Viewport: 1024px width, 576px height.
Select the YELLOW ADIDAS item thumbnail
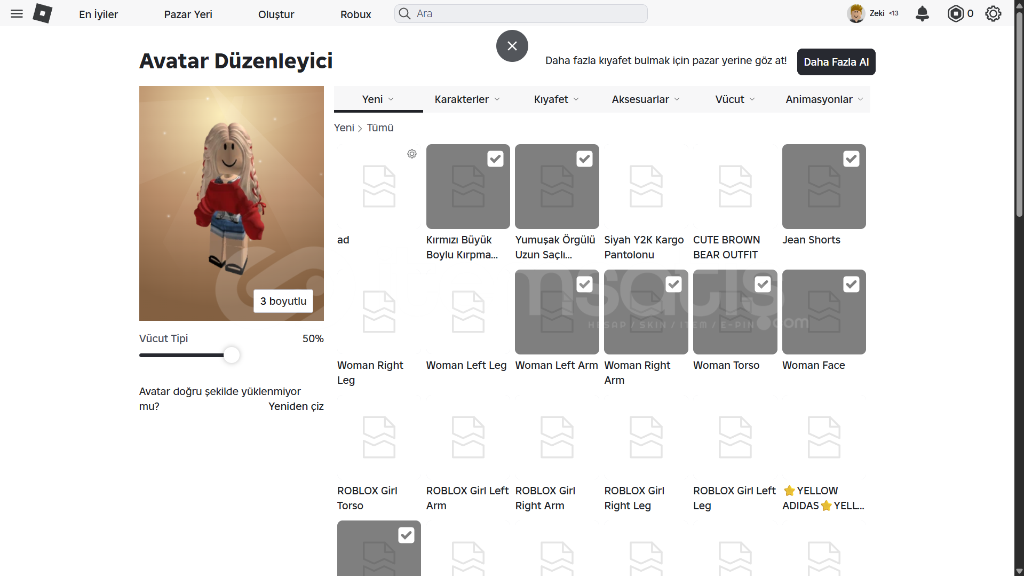(824, 437)
